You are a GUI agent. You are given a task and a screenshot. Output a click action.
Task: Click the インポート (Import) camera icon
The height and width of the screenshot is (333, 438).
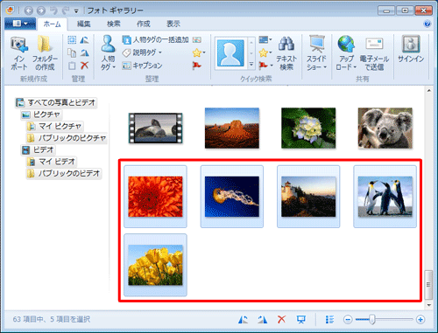(19, 45)
